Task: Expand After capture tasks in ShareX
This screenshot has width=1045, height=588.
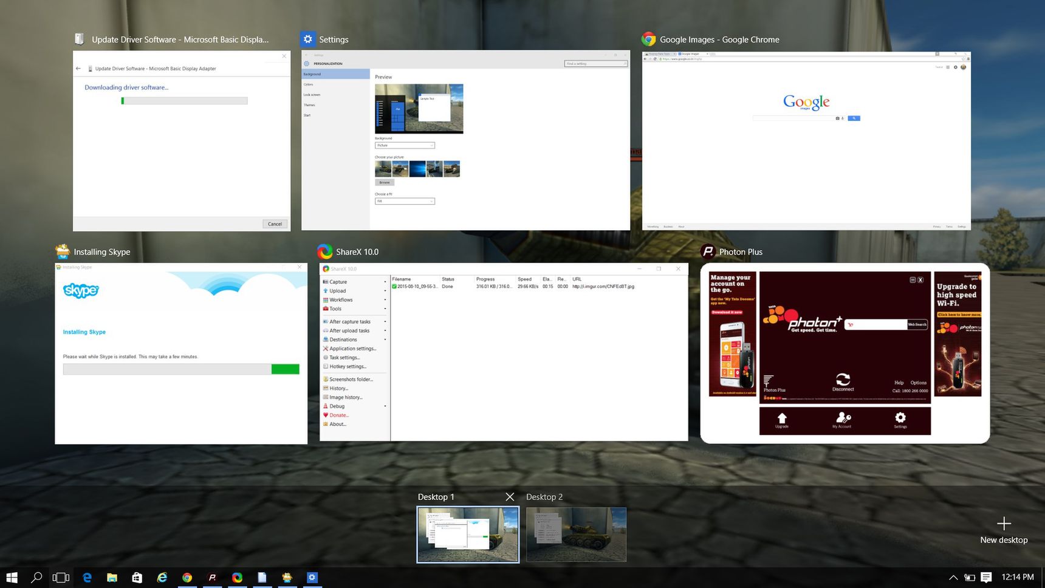Action: tap(385, 322)
